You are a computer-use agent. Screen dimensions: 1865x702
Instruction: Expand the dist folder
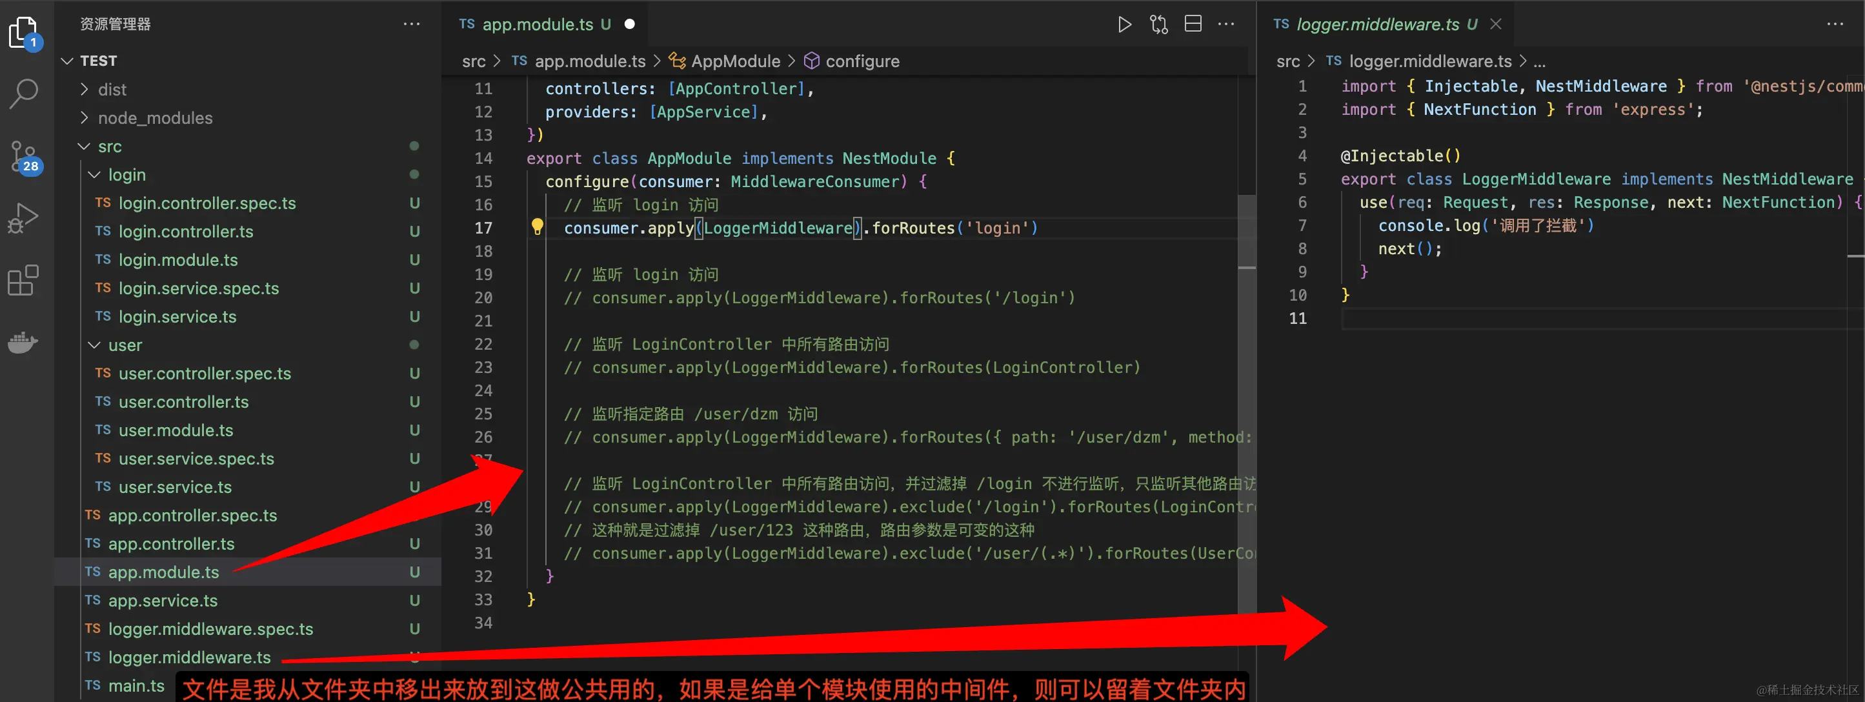click(x=112, y=89)
